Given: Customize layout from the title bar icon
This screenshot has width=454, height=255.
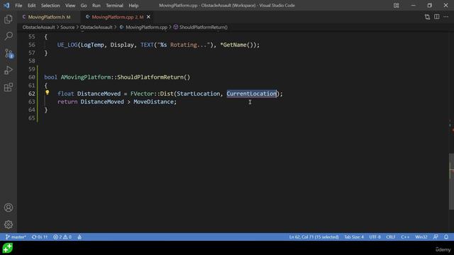Looking at the screenshot, I should (396, 6).
